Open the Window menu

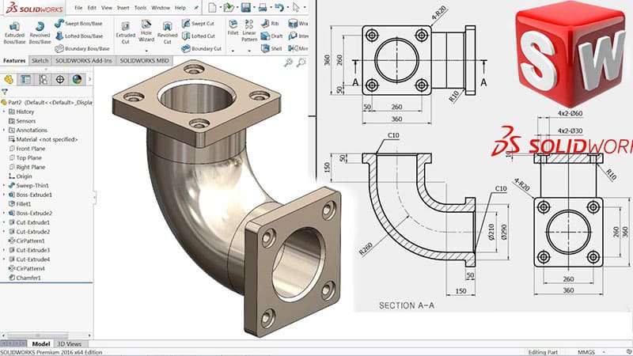(x=161, y=8)
